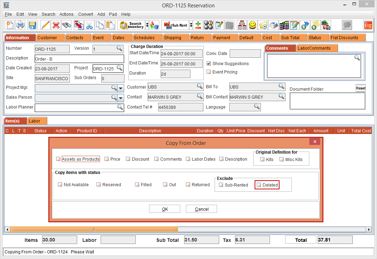377x259 pixels.
Task: Expand the Sales Person dropdown arrow
Action: (x=121, y=98)
